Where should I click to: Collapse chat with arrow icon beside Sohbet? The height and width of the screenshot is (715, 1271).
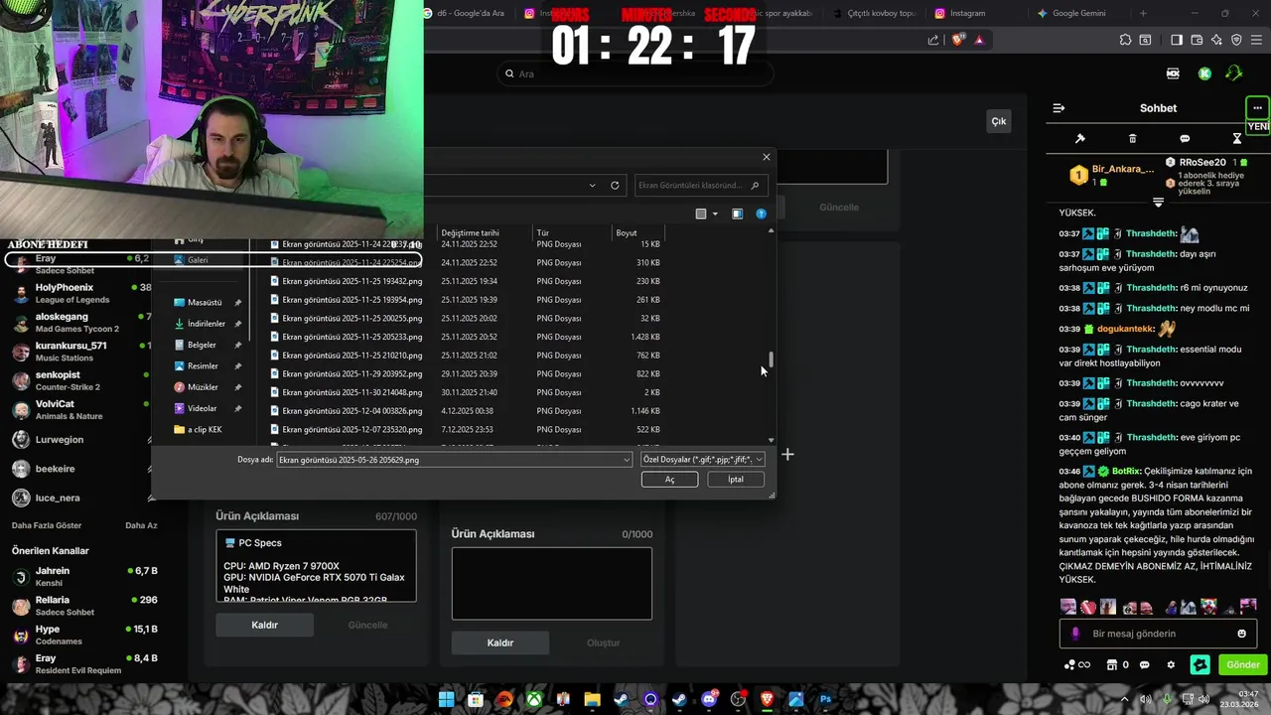pyautogui.click(x=1059, y=108)
